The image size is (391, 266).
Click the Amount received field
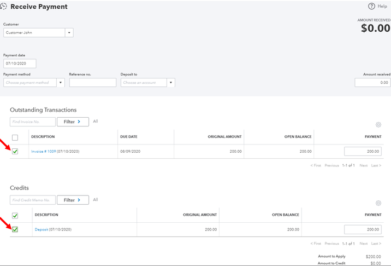372,83
